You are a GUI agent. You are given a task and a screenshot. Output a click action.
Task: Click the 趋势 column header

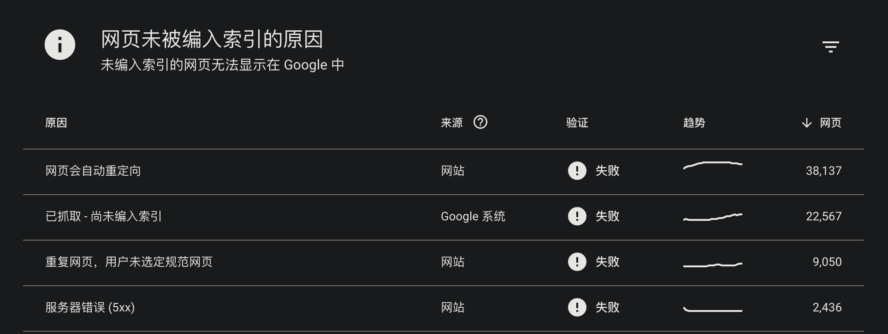[694, 123]
